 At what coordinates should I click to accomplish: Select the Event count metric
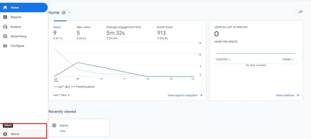coord(165,27)
